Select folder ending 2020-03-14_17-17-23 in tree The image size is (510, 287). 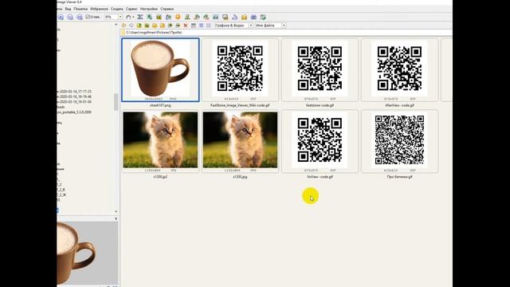(74, 92)
